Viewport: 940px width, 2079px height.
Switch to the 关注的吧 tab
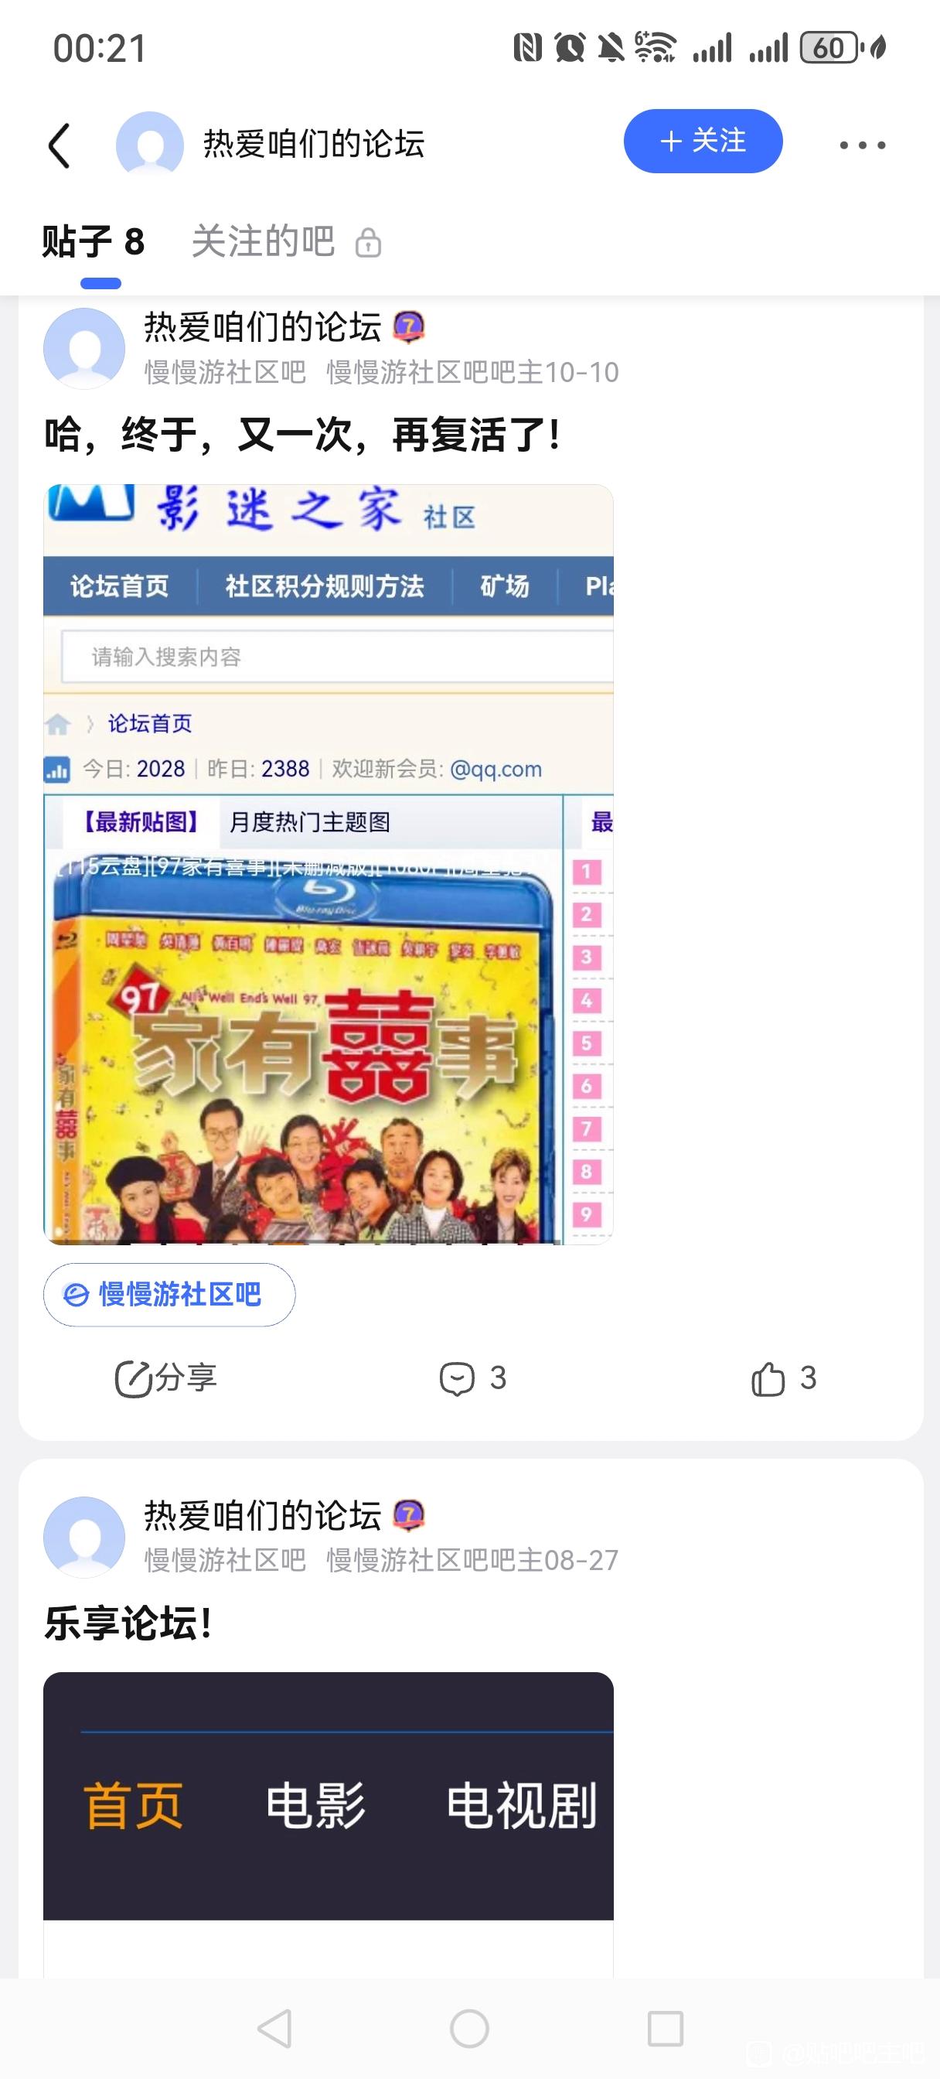(263, 241)
